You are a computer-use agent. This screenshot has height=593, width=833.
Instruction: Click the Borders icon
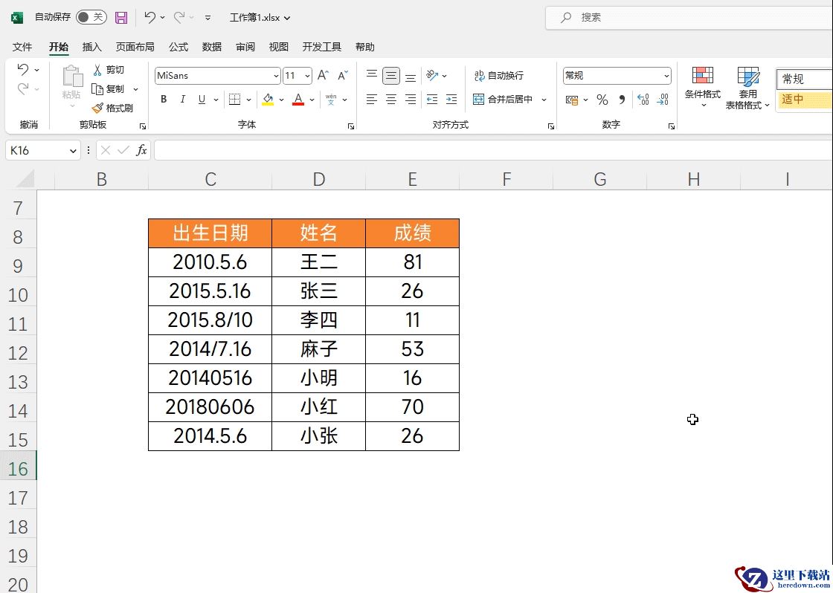(234, 100)
